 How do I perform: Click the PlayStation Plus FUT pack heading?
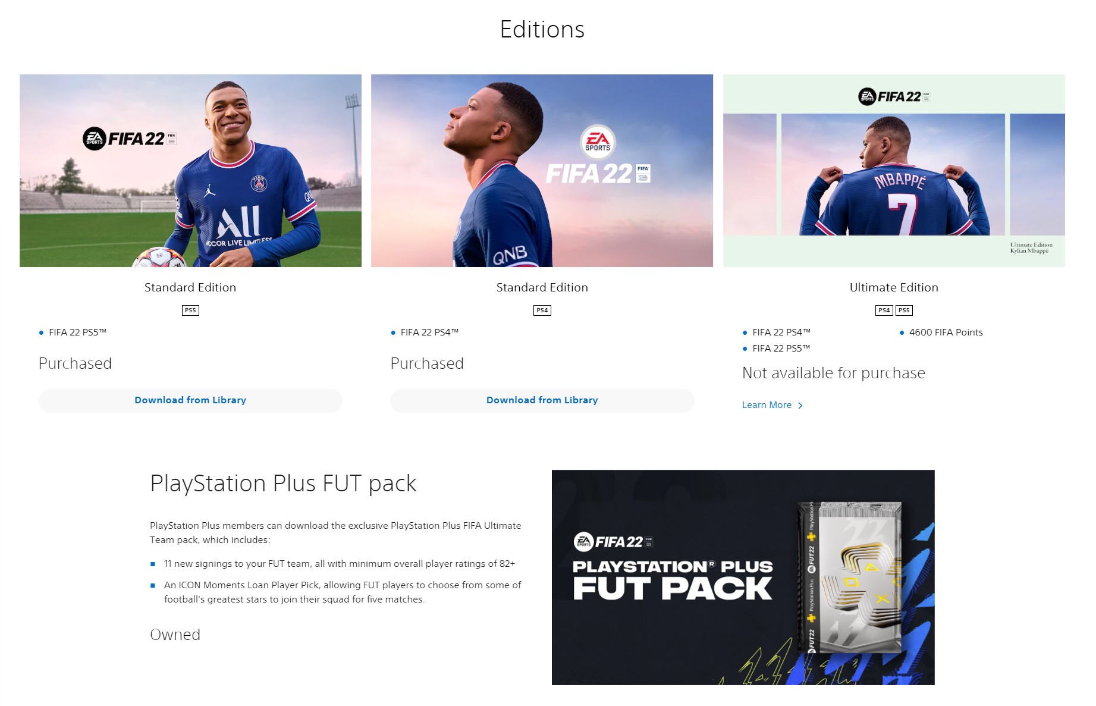(283, 484)
